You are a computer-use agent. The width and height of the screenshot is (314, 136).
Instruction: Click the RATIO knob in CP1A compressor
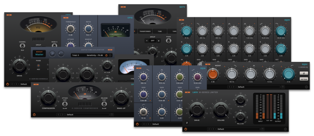[x=88, y=29]
